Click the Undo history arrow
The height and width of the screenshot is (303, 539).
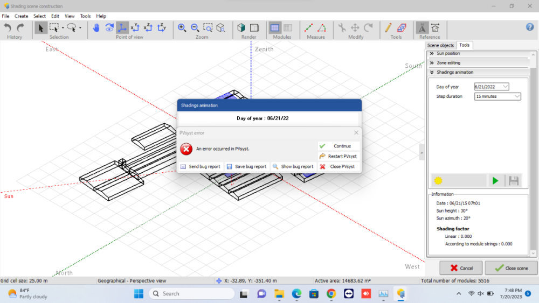coord(8,27)
